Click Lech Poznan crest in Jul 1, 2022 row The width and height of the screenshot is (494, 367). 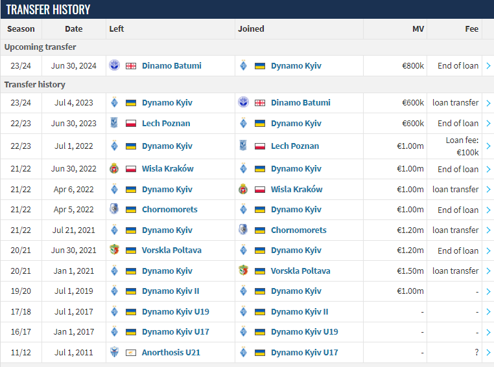pos(244,146)
